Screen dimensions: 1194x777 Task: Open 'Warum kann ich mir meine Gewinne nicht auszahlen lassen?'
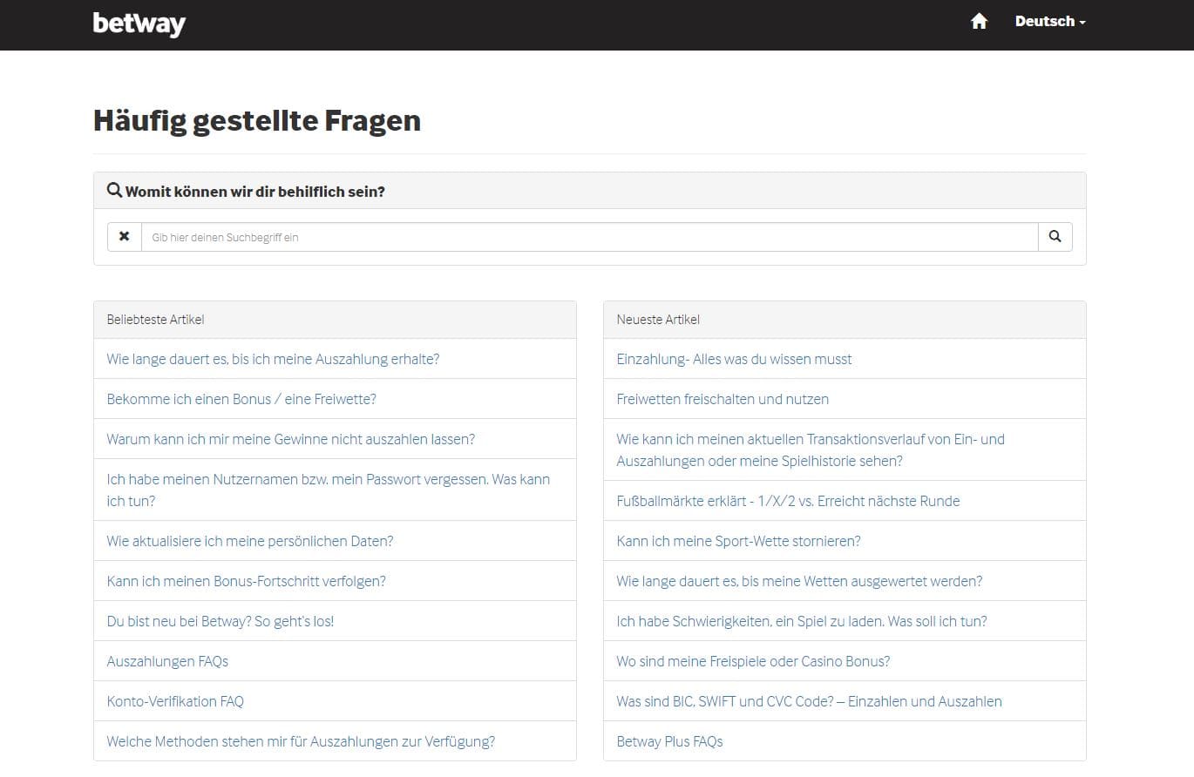point(291,439)
